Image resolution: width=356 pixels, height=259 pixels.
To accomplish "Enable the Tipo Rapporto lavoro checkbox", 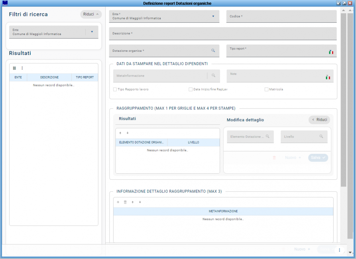I will click(115, 89).
